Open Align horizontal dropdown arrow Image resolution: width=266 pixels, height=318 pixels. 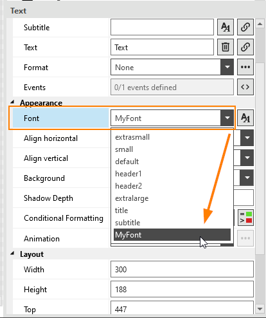(247, 138)
